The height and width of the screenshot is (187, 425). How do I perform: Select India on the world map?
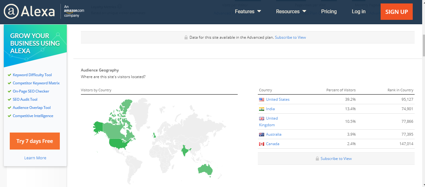[x=185, y=151]
